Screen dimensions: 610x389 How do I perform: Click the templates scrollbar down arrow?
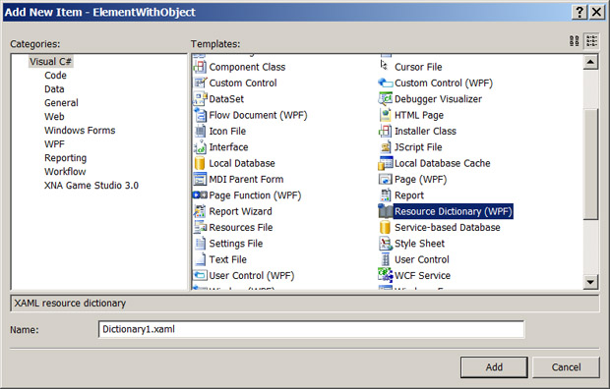tap(590, 282)
